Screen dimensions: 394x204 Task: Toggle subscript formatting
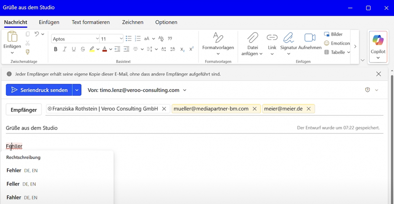click(x=182, y=49)
